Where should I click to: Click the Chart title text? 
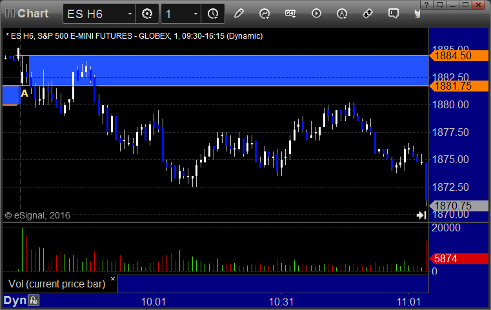(33, 14)
